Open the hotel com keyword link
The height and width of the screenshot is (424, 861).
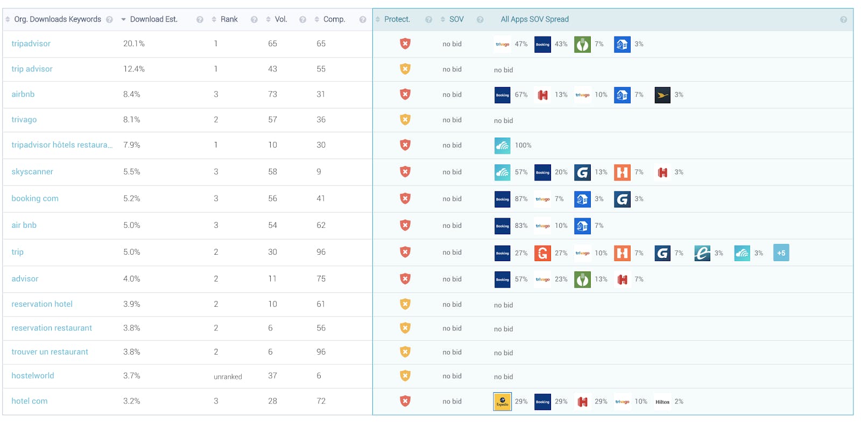[30, 401]
